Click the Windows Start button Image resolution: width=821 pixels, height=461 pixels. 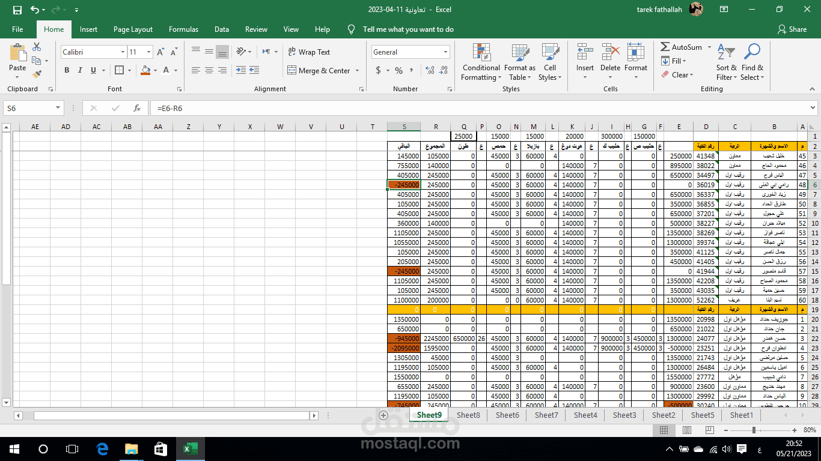(x=14, y=448)
